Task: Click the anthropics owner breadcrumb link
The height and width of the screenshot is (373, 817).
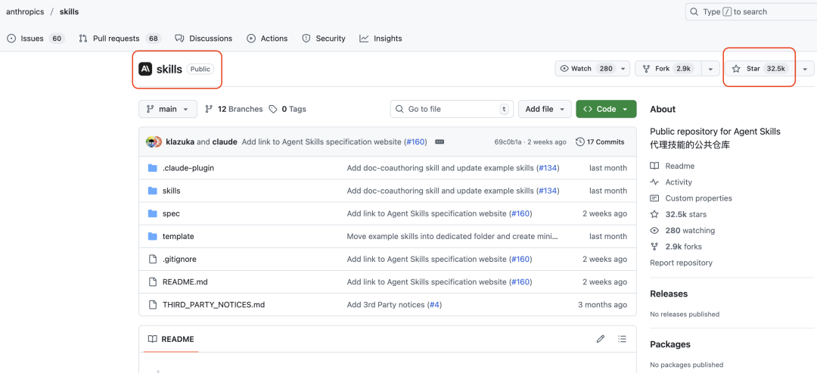Action: pyautogui.click(x=25, y=11)
